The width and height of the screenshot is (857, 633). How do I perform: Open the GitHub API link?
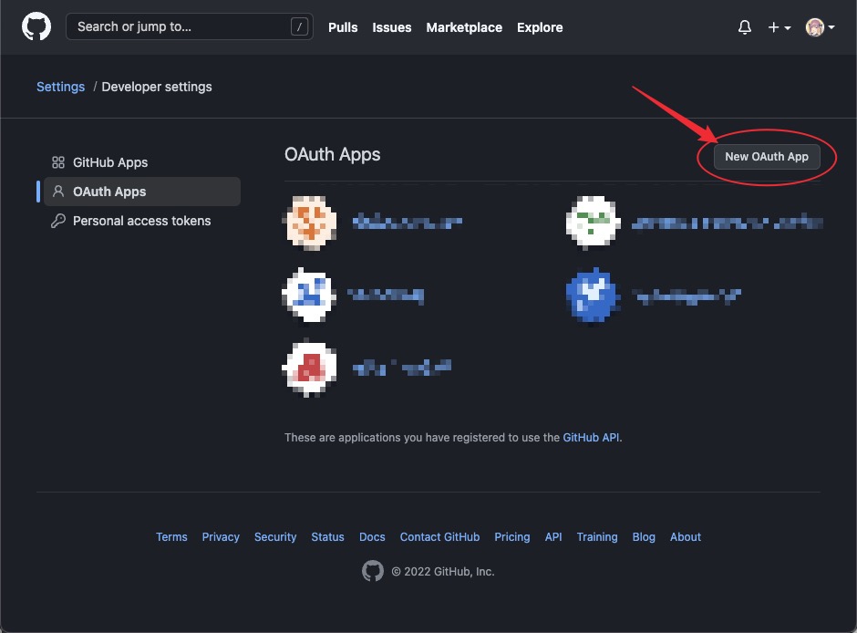589,437
